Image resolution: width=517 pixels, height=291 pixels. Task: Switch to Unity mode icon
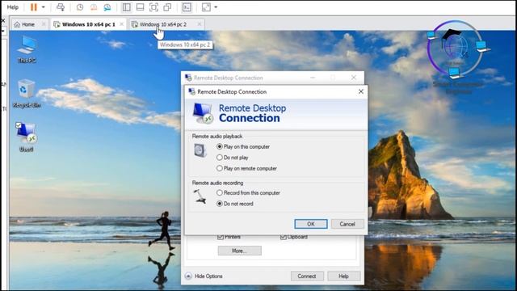[167, 7]
